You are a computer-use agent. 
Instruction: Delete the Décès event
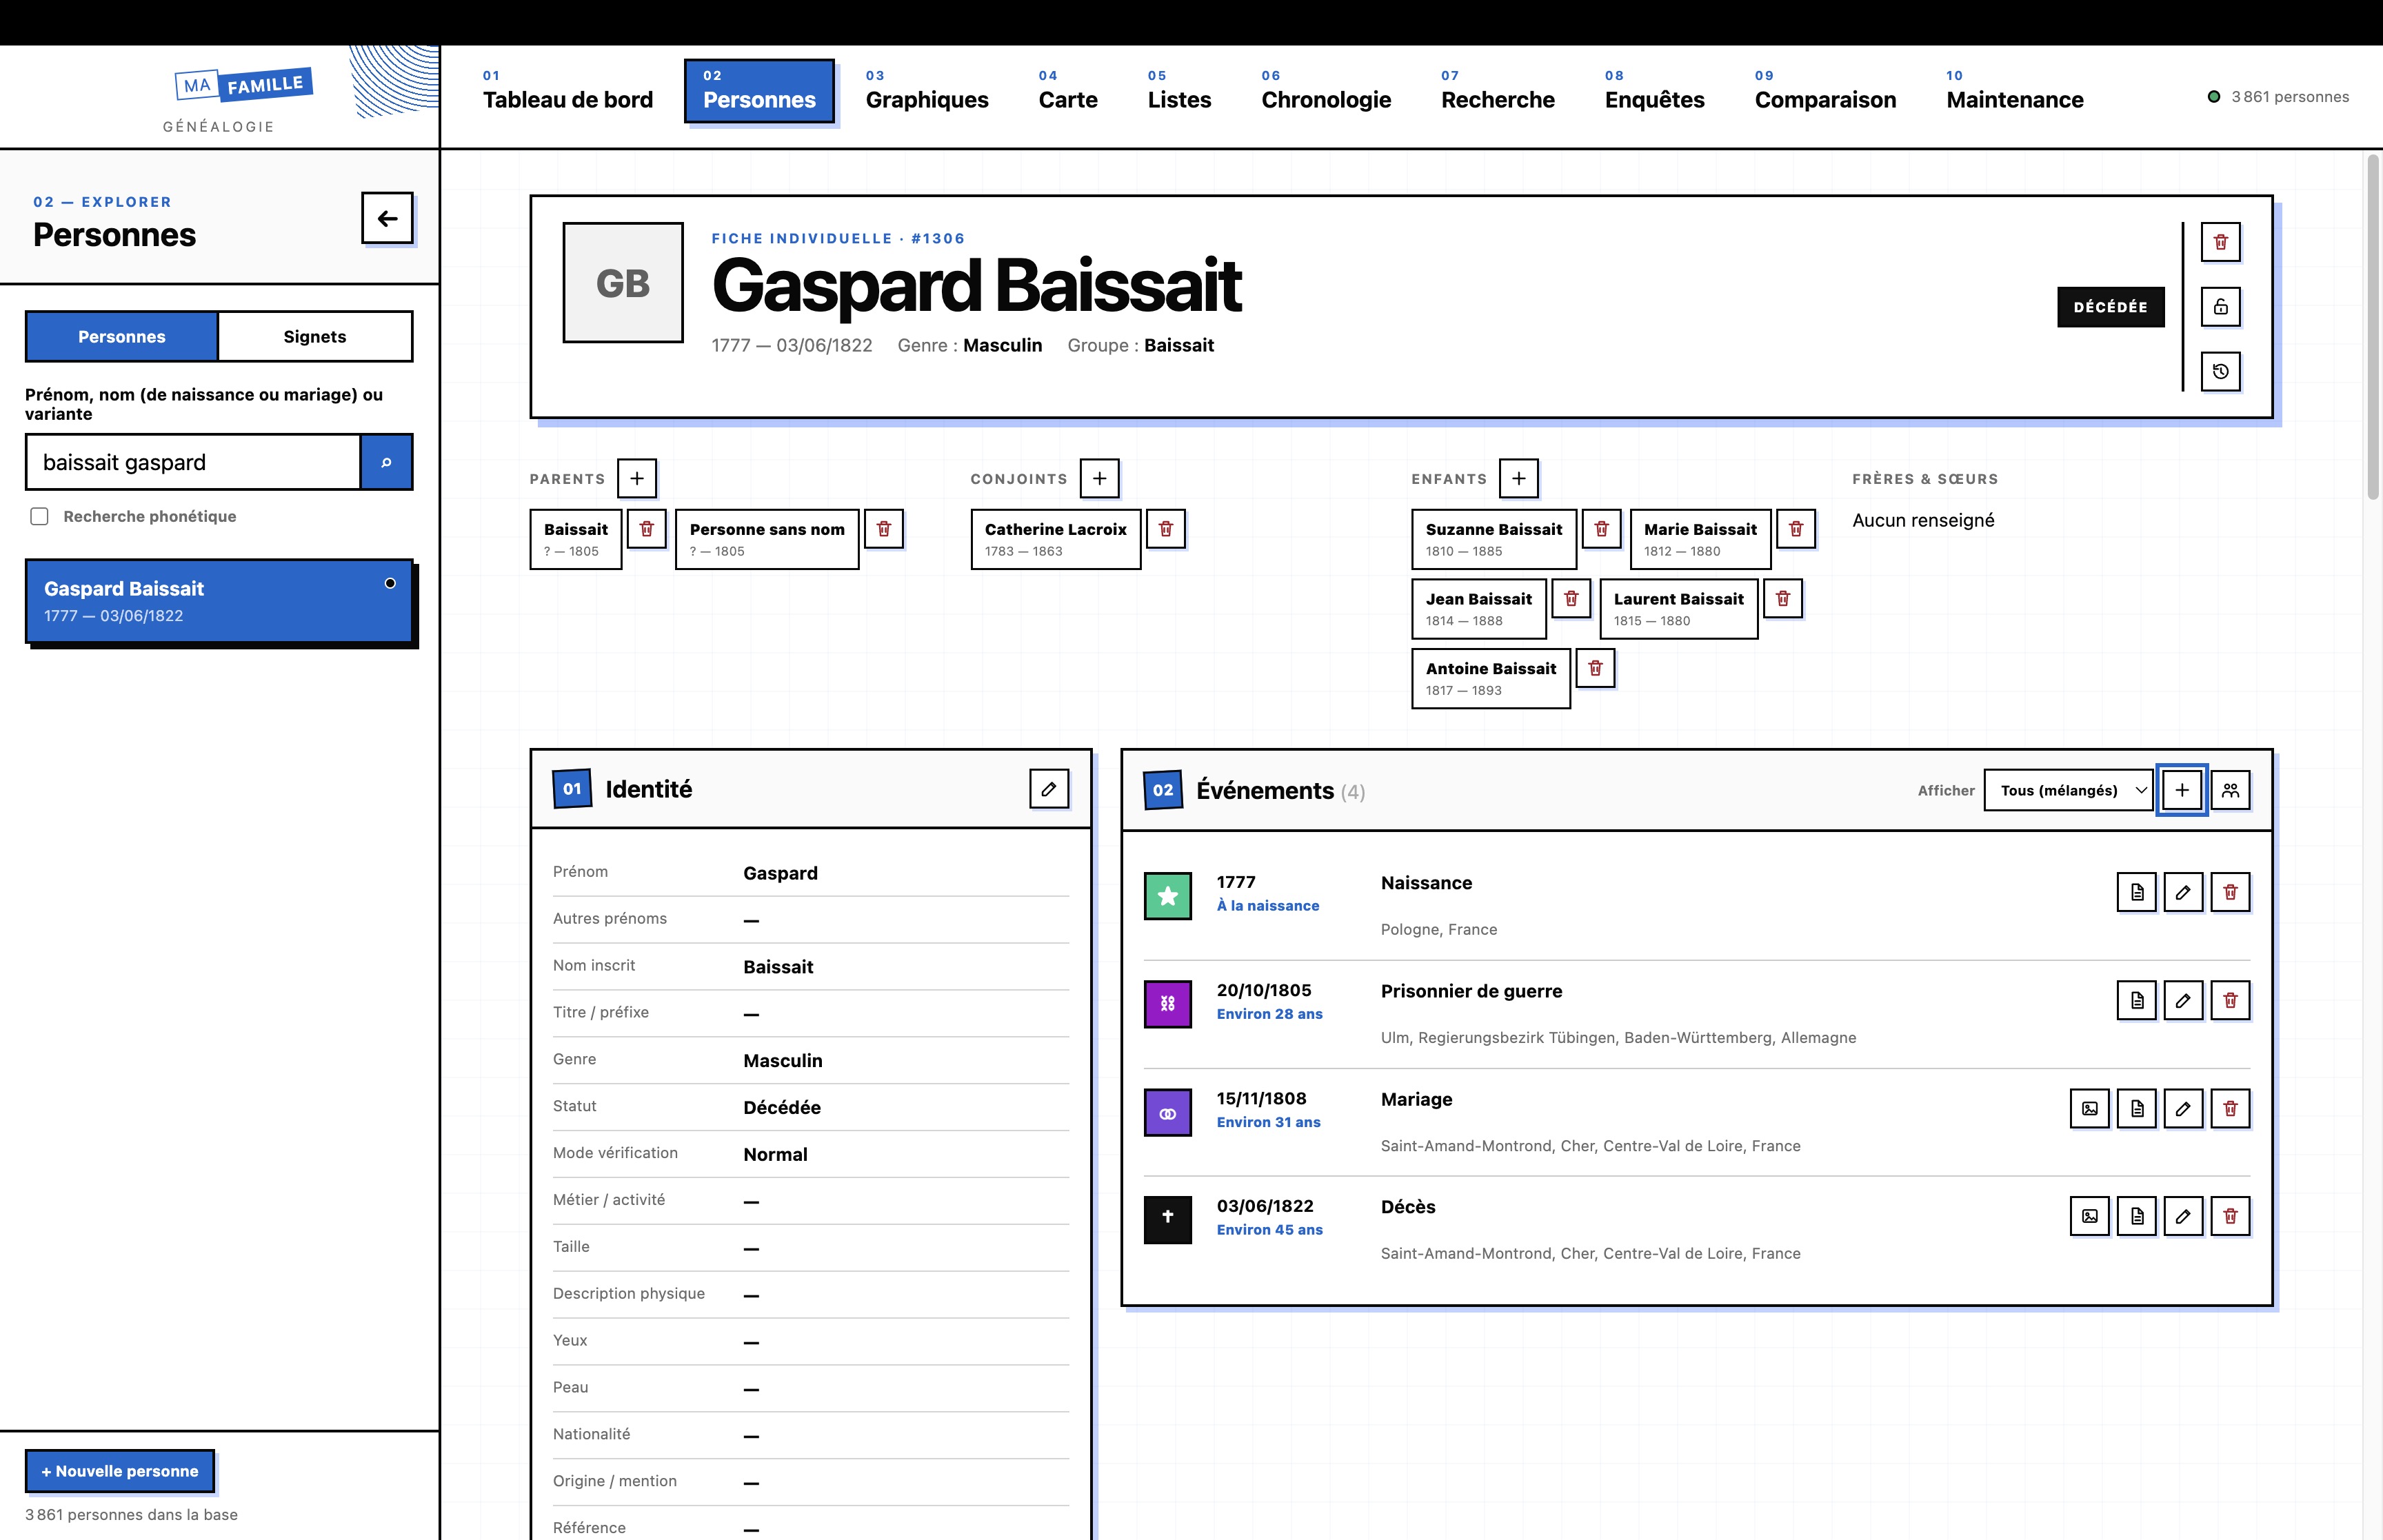[2230, 1216]
